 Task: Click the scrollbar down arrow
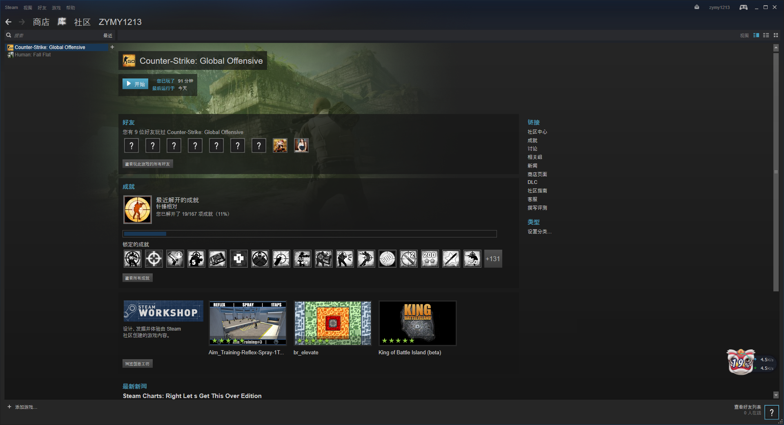point(776,395)
